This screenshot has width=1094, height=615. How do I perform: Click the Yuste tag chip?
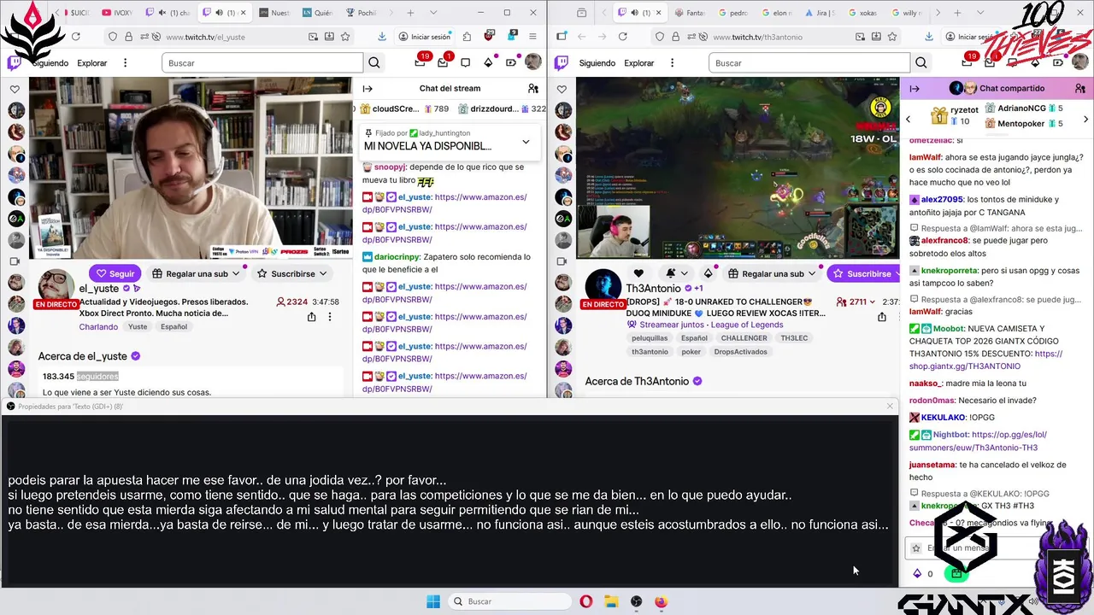(x=138, y=326)
